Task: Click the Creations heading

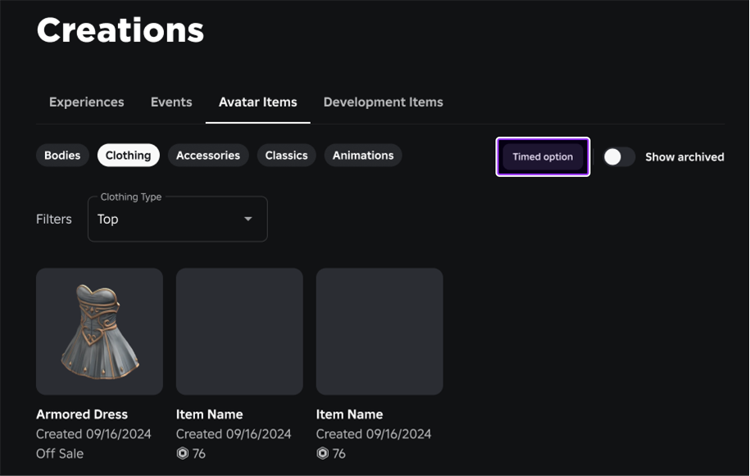Action: pyautogui.click(x=120, y=30)
